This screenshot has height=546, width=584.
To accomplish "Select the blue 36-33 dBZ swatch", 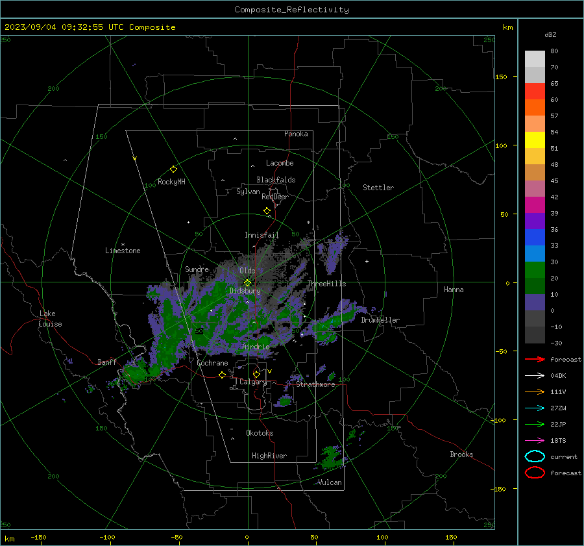I will [x=535, y=238].
